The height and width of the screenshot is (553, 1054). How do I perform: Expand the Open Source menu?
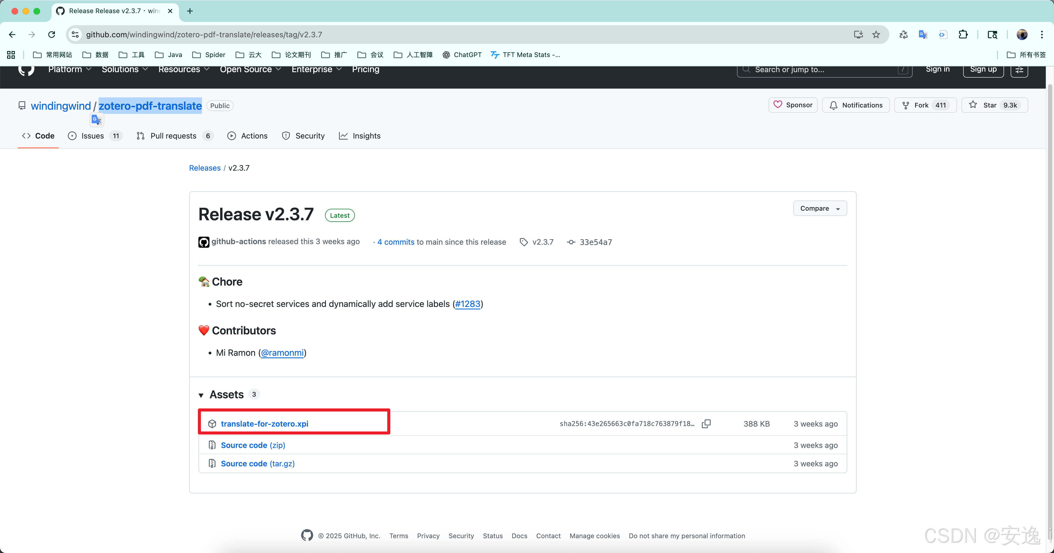(250, 69)
